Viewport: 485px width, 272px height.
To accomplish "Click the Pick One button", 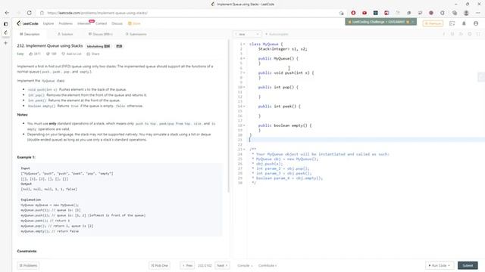I will coord(159,265).
